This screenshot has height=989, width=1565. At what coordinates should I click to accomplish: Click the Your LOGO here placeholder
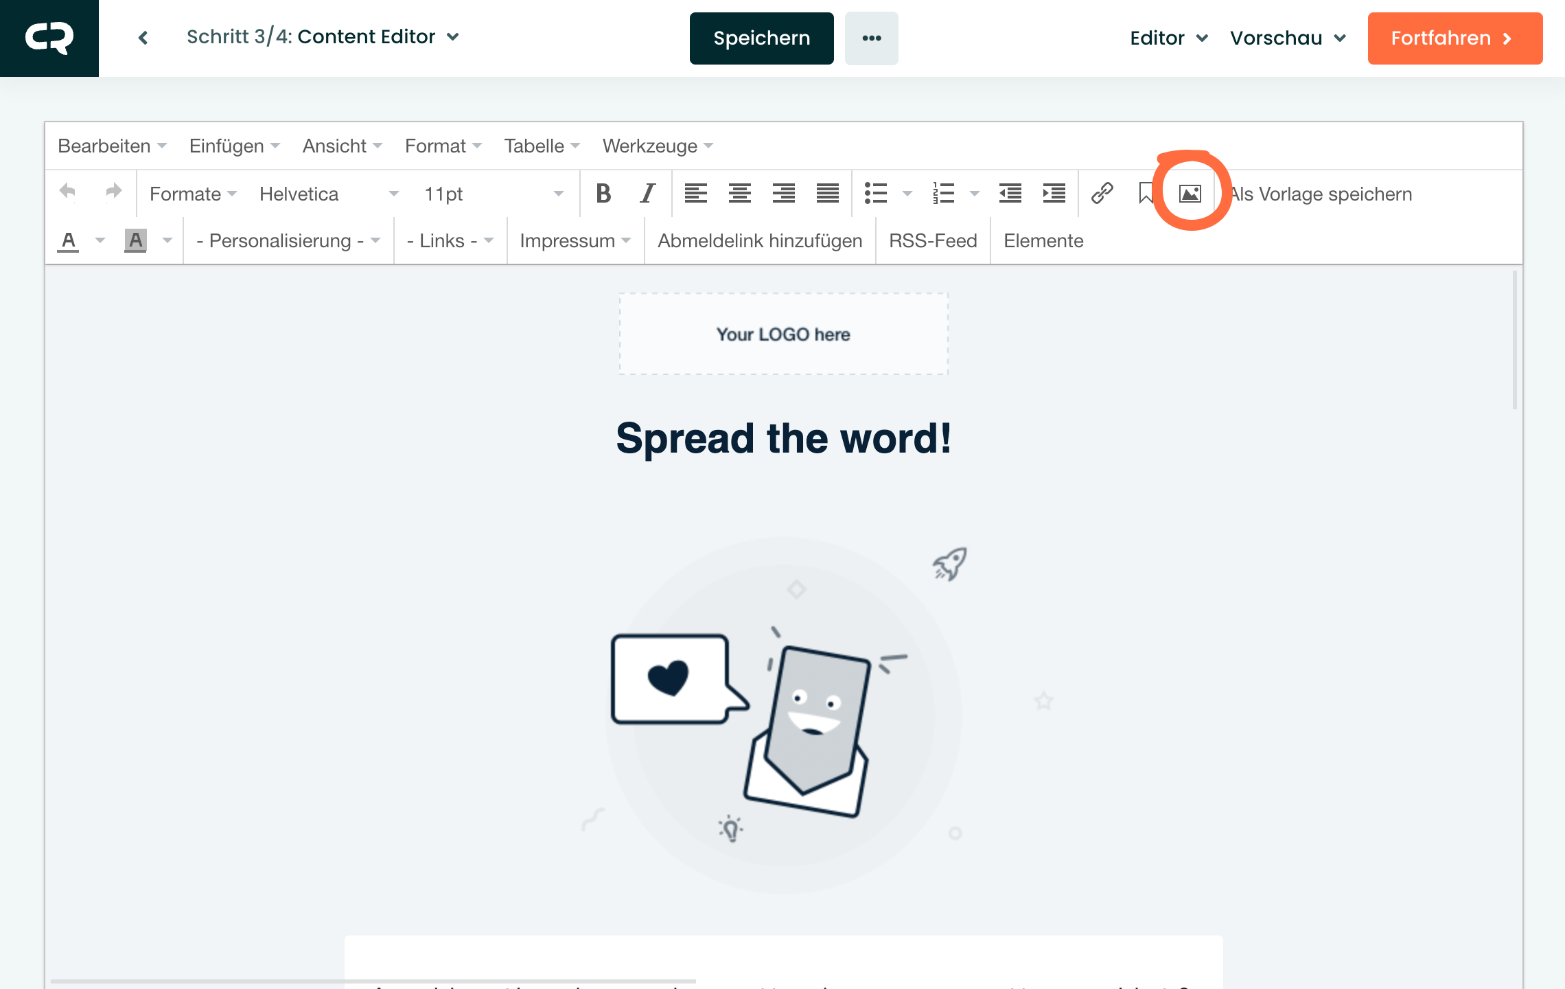(783, 334)
